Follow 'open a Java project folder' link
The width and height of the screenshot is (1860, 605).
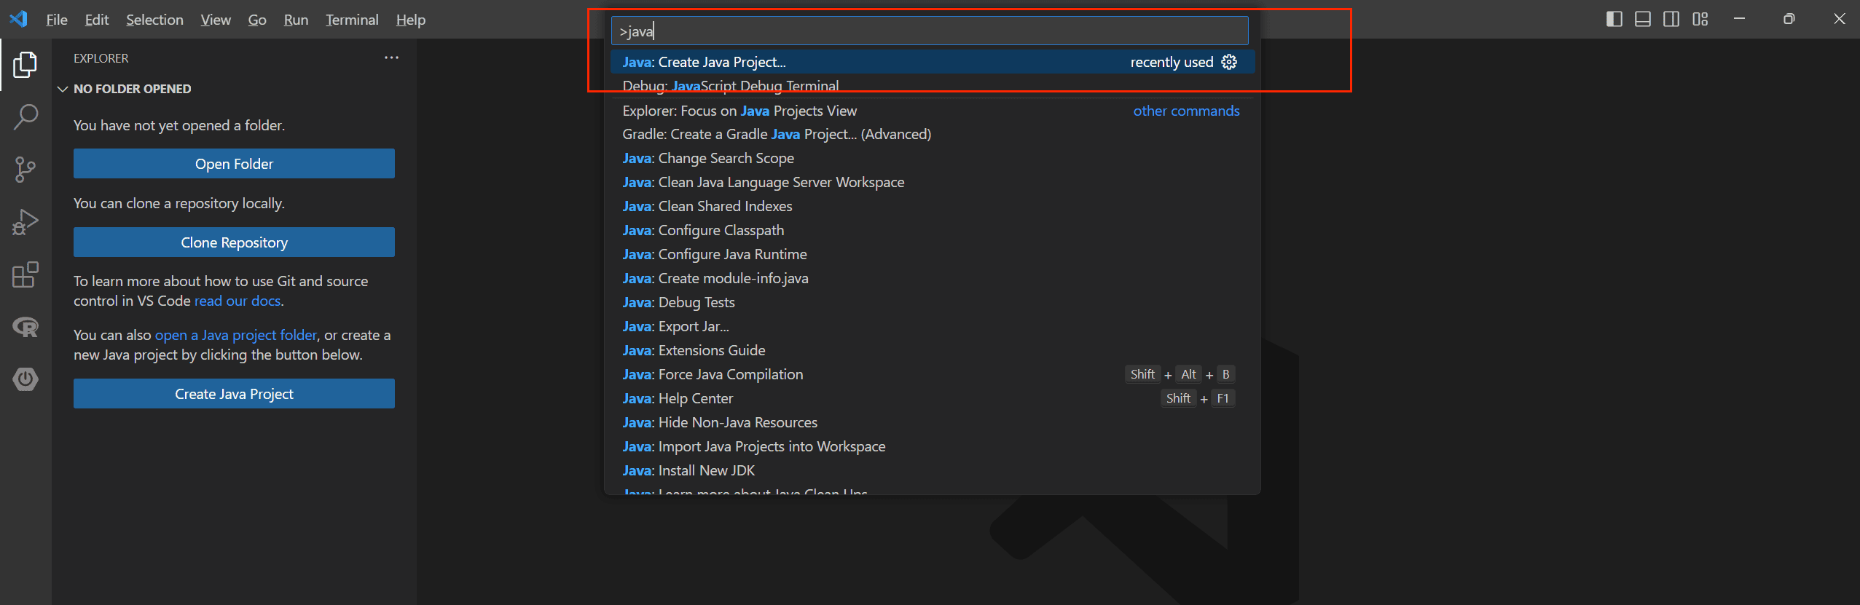(236, 335)
